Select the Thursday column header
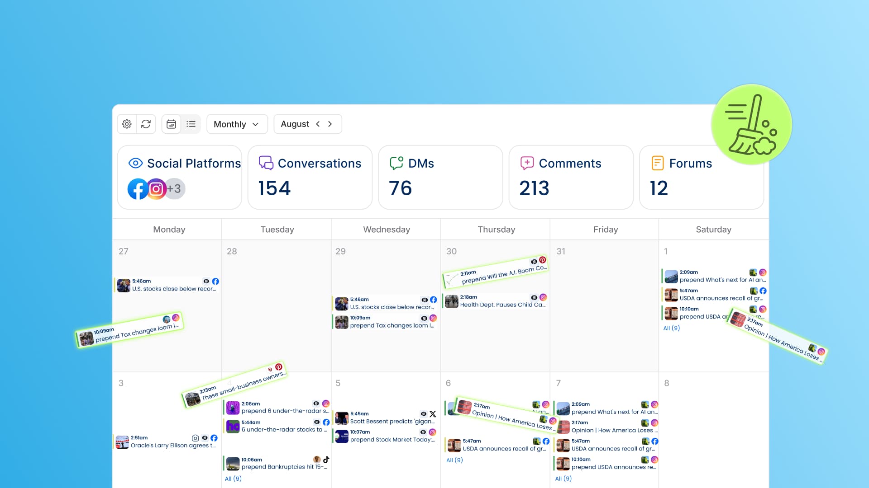 click(496, 229)
